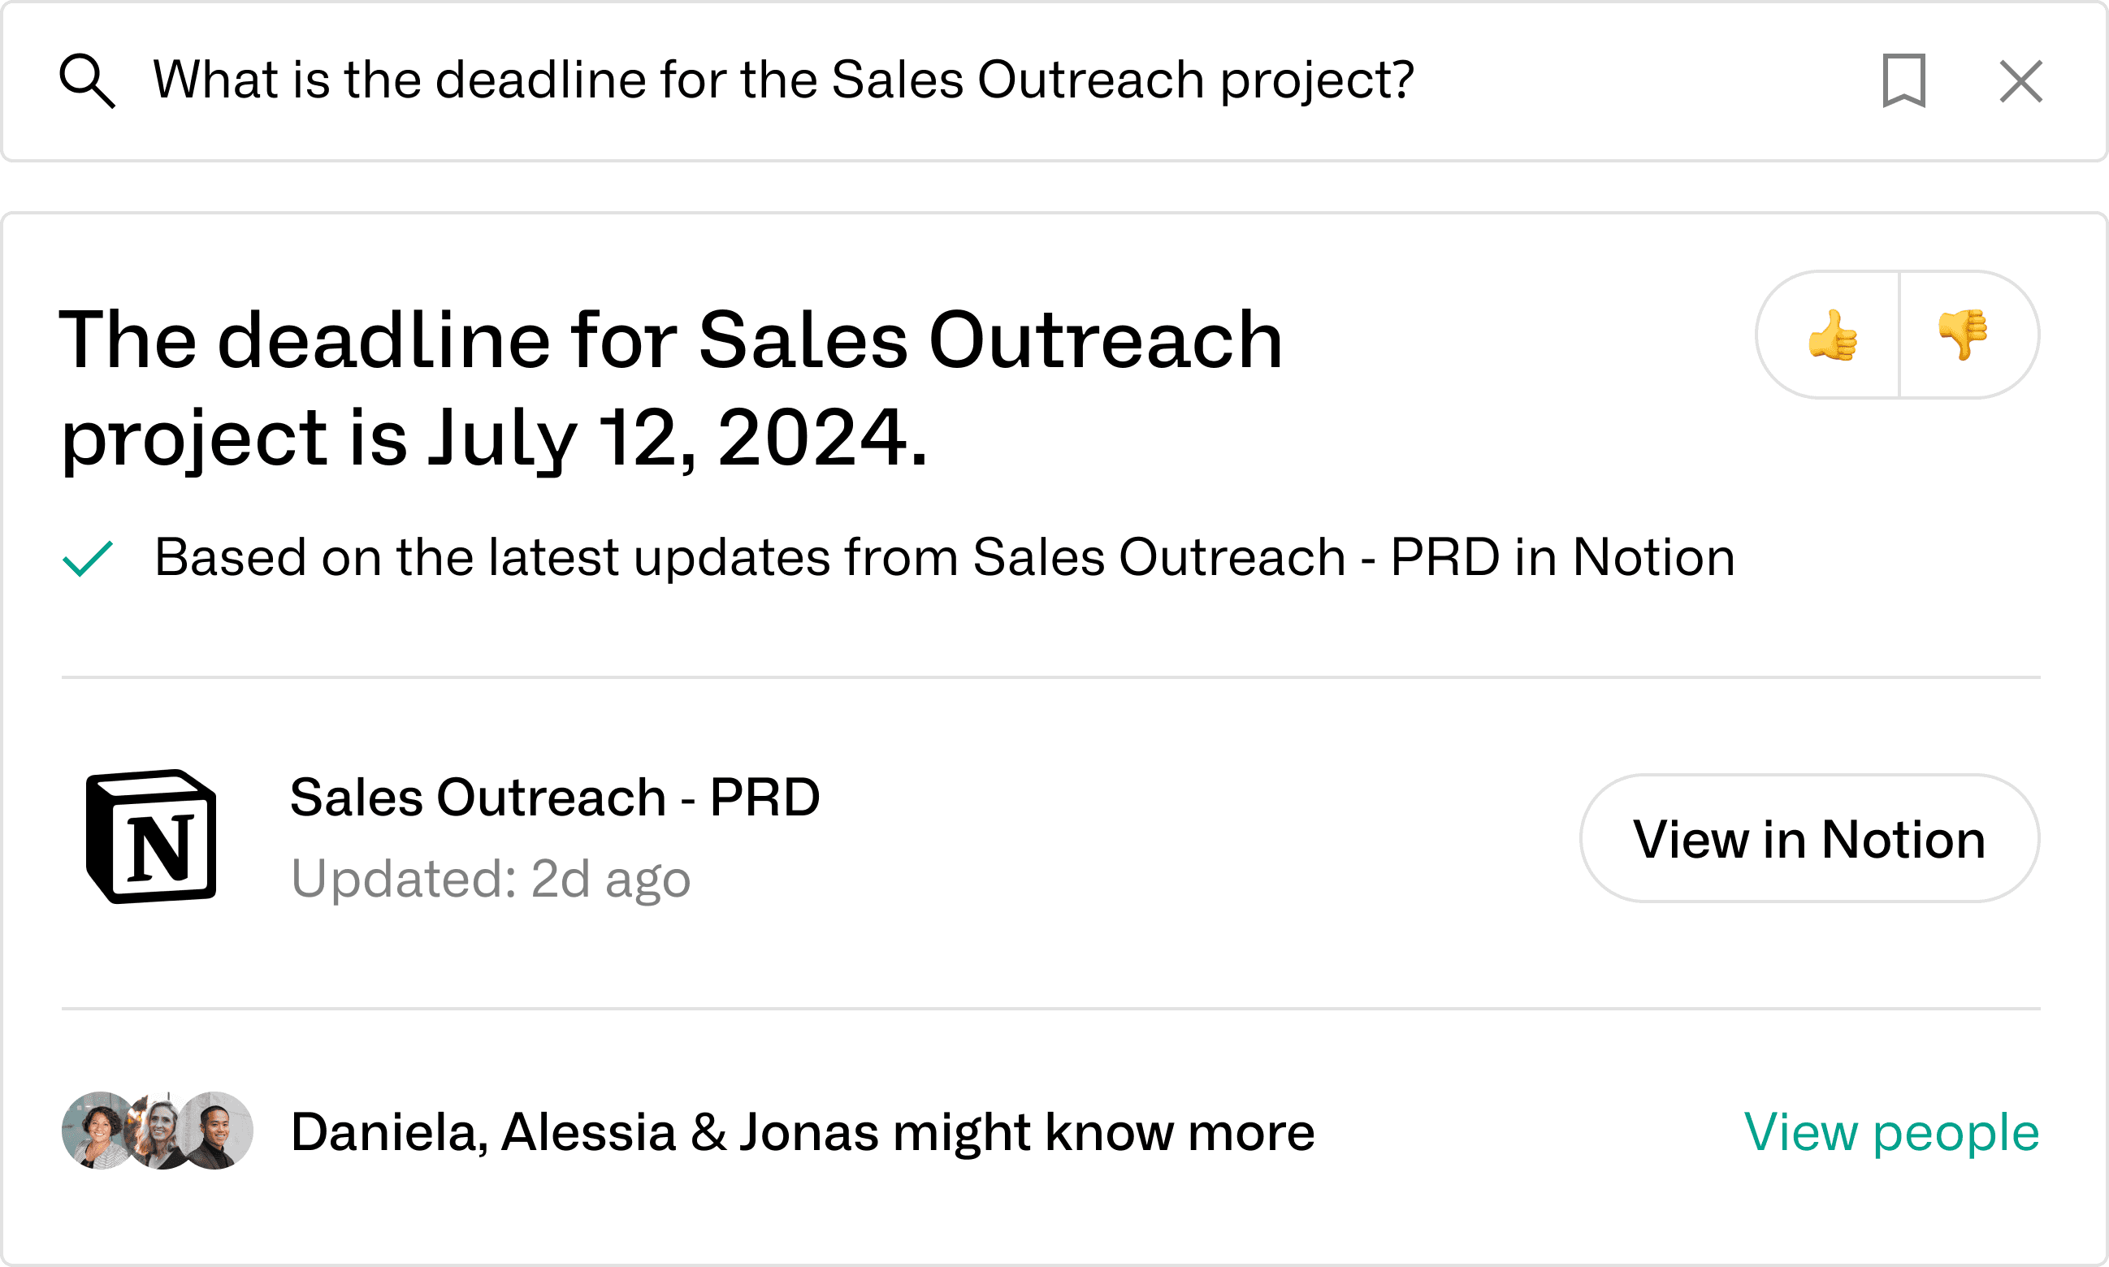Bookmark this search query

(x=1904, y=81)
